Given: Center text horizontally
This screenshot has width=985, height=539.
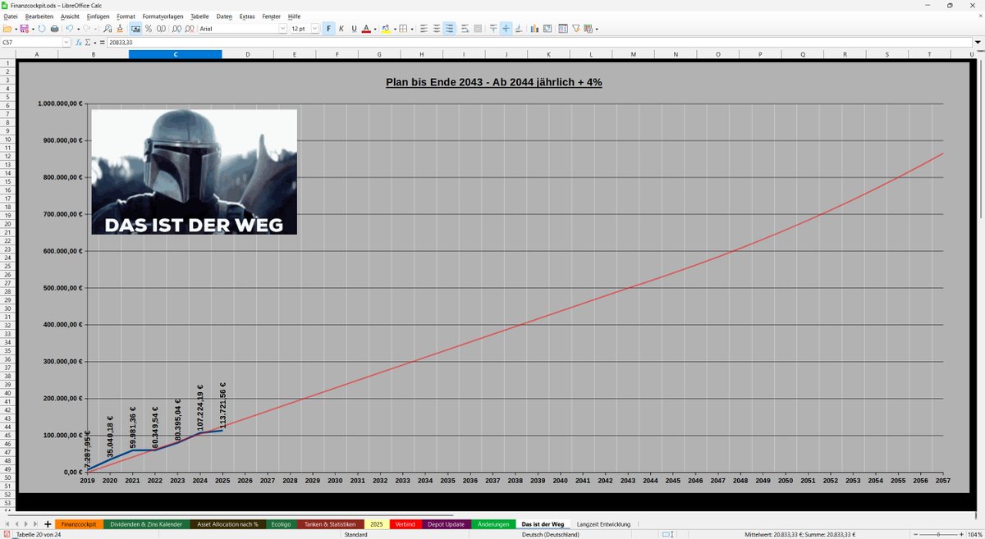Looking at the screenshot, I should pyautogui.click(x=437, y=29).
